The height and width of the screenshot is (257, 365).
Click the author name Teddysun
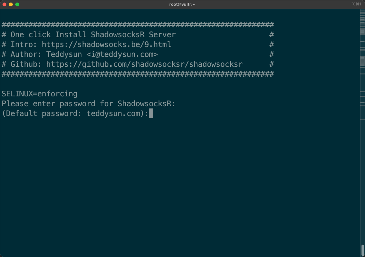64,54
